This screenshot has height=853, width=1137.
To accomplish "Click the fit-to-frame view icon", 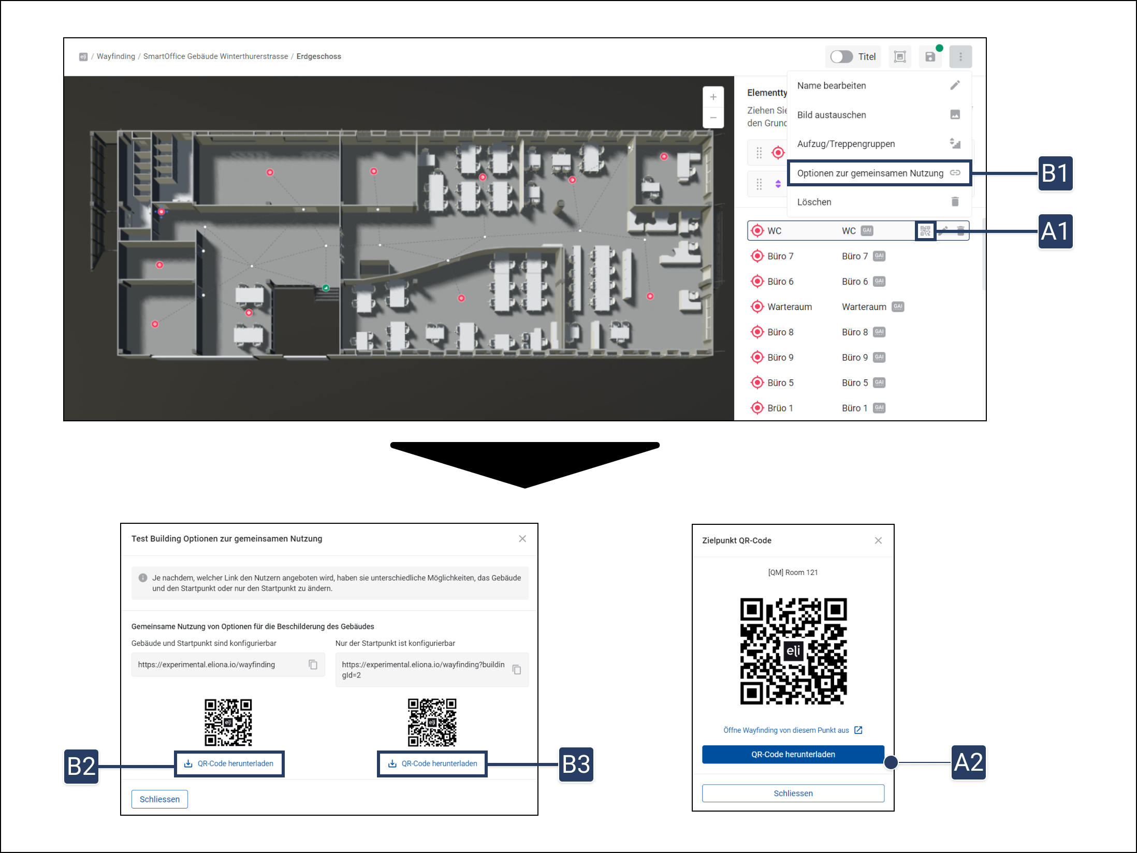I will tap(900, 57).
